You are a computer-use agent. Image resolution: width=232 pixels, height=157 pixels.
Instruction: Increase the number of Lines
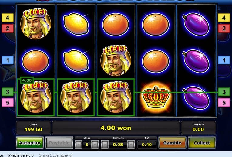click(x=95, y=145)
